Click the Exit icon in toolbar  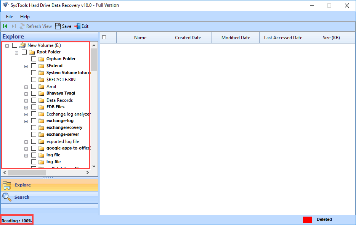click(x=77, y=26)
